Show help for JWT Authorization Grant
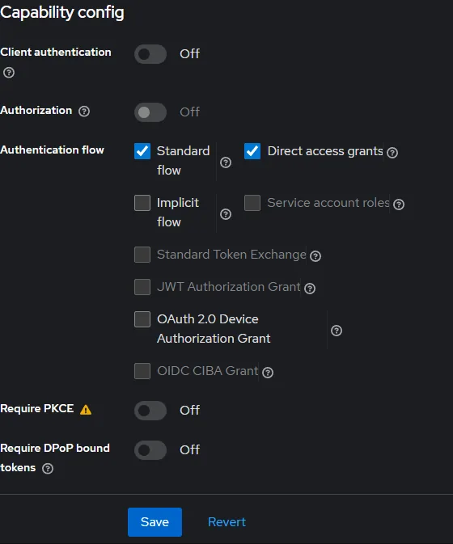 pyautogui.click(x=310, y=289)
